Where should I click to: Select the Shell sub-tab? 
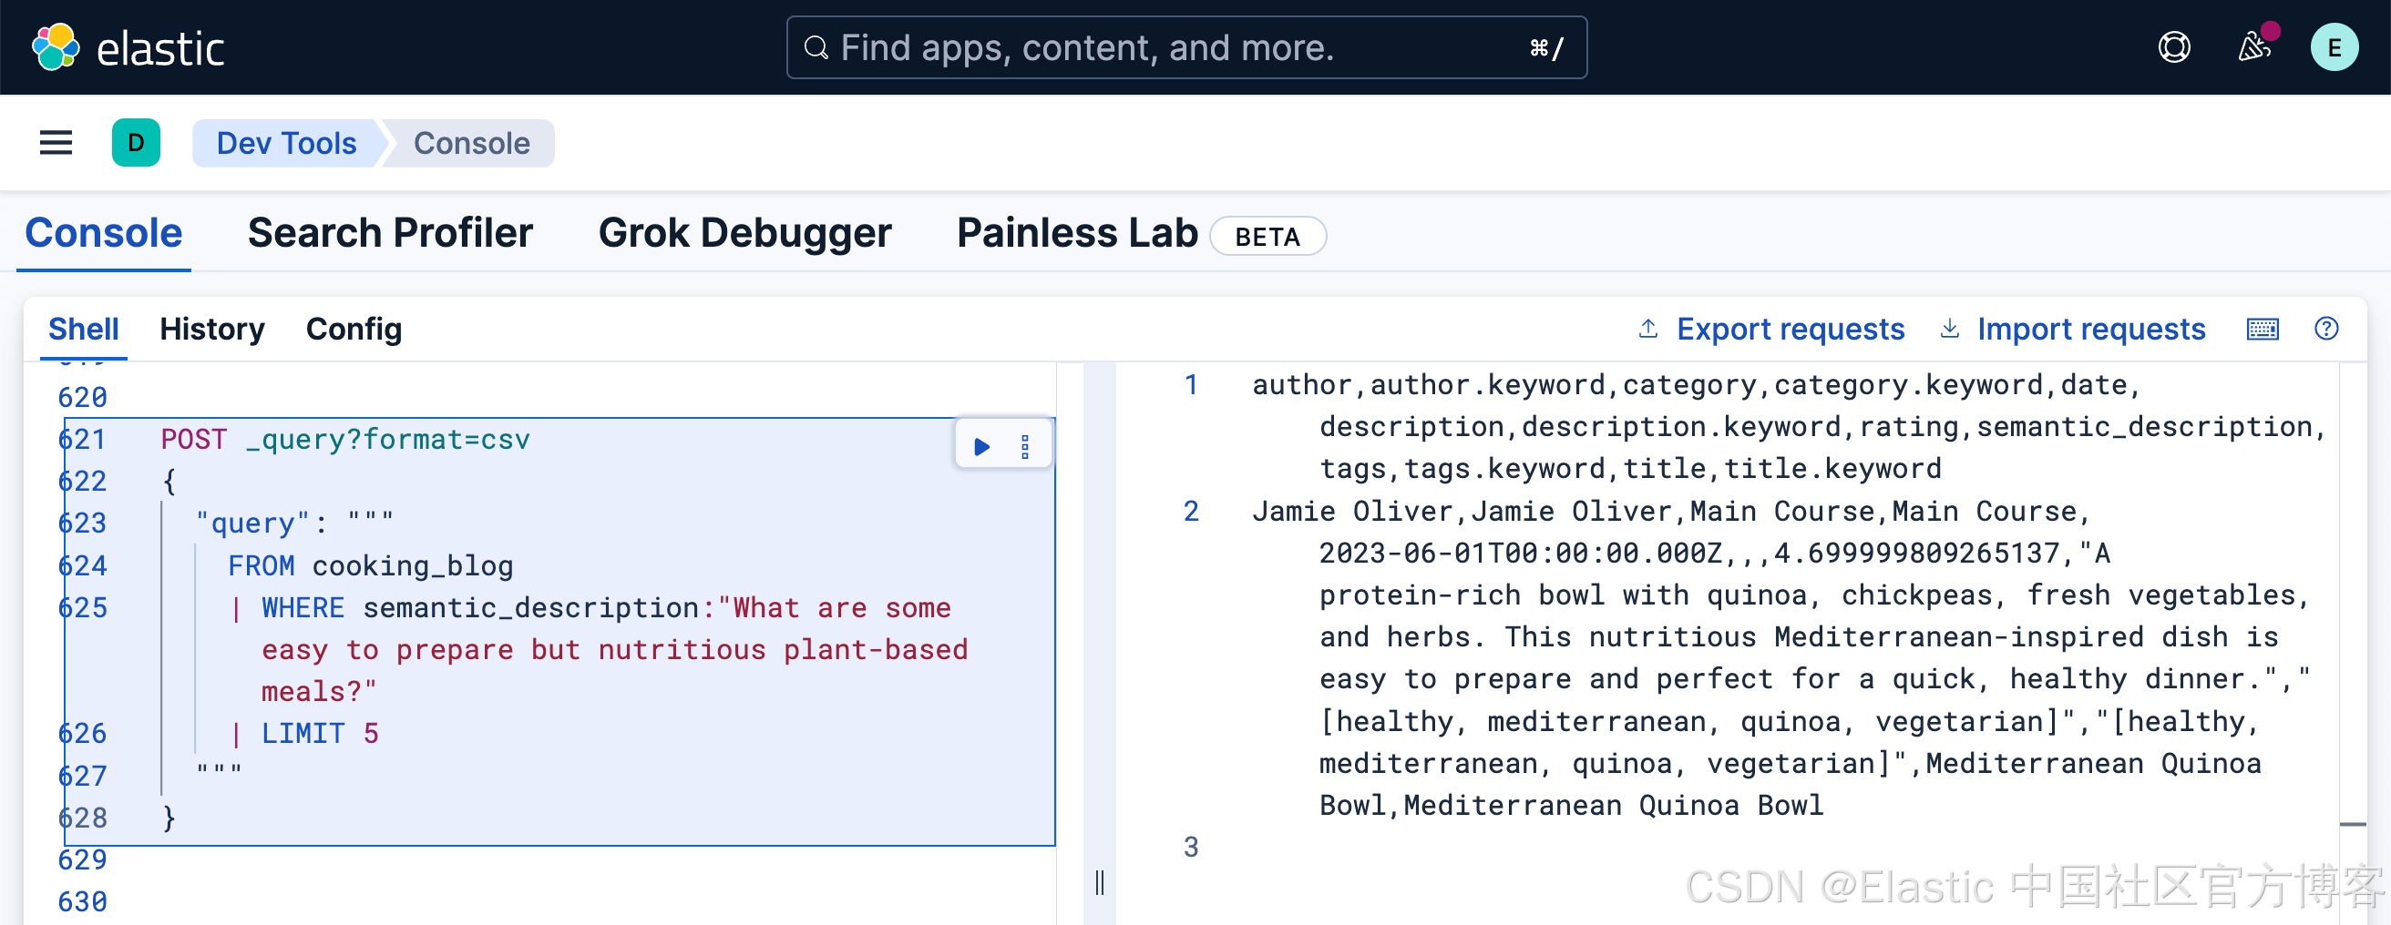84,330
